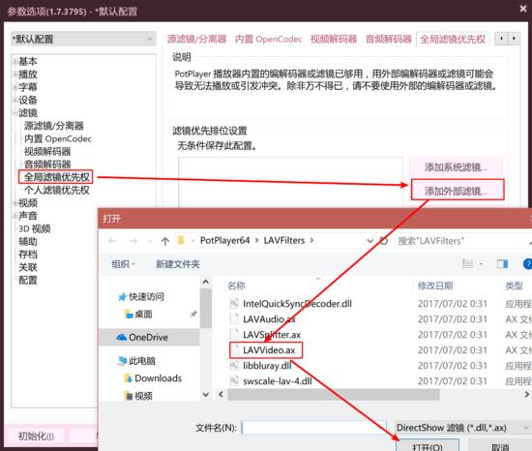The image size is (532, 451).
Task: Click the 文件名 input field
Action: tap(313, 428)
